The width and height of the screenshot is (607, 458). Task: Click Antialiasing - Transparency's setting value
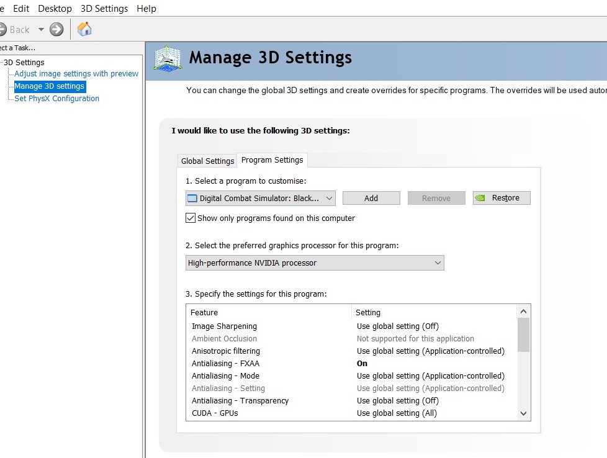point(398,400)
